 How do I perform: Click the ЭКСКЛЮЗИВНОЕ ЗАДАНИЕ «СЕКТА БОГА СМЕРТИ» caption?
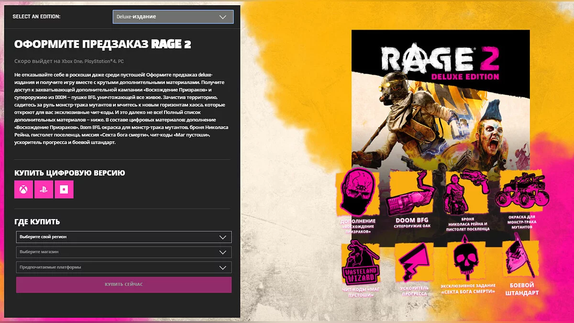[468, 289]
